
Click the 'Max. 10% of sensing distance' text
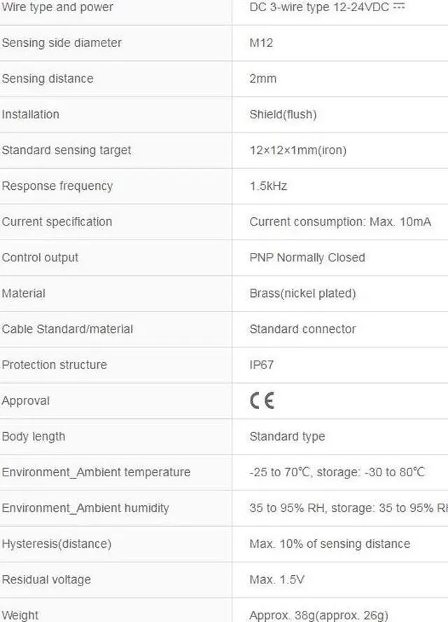(330, 544)
